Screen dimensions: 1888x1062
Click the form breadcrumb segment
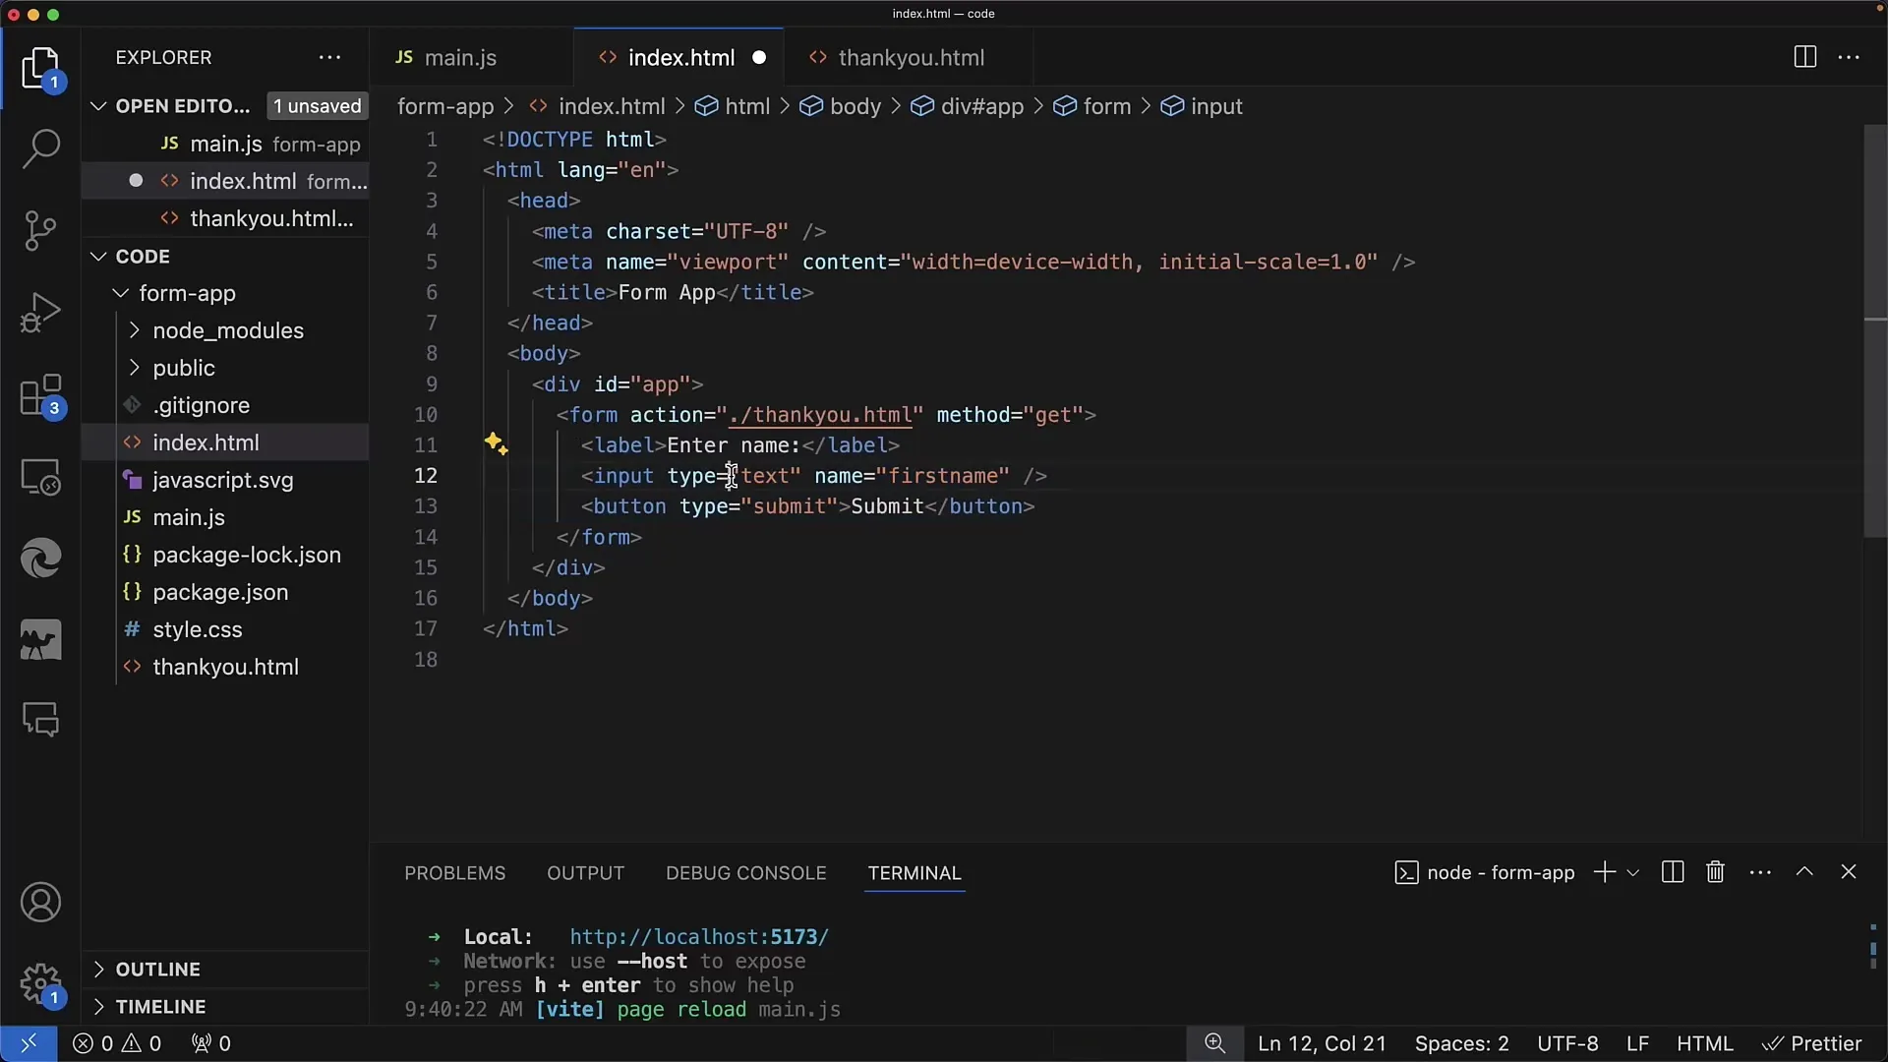click(1092, 106)
